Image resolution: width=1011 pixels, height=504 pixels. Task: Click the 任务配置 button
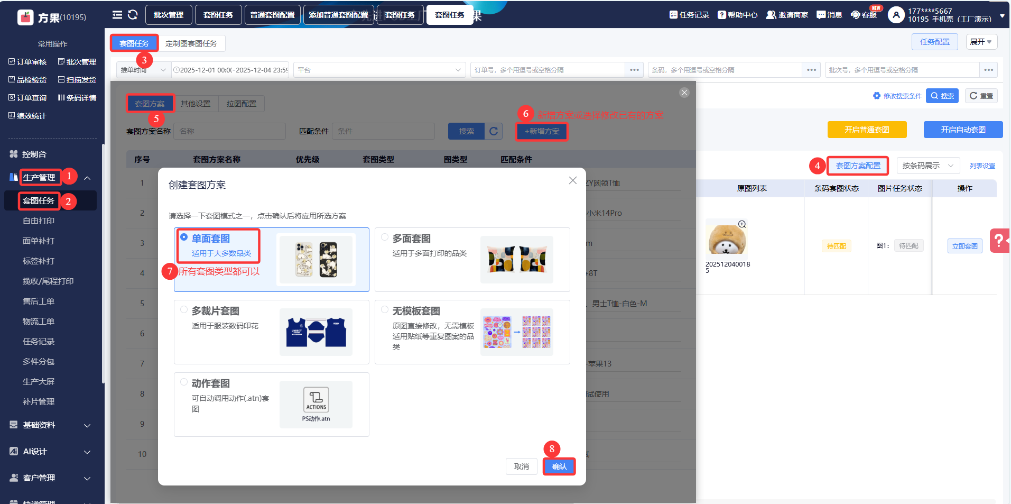(935, 42)
